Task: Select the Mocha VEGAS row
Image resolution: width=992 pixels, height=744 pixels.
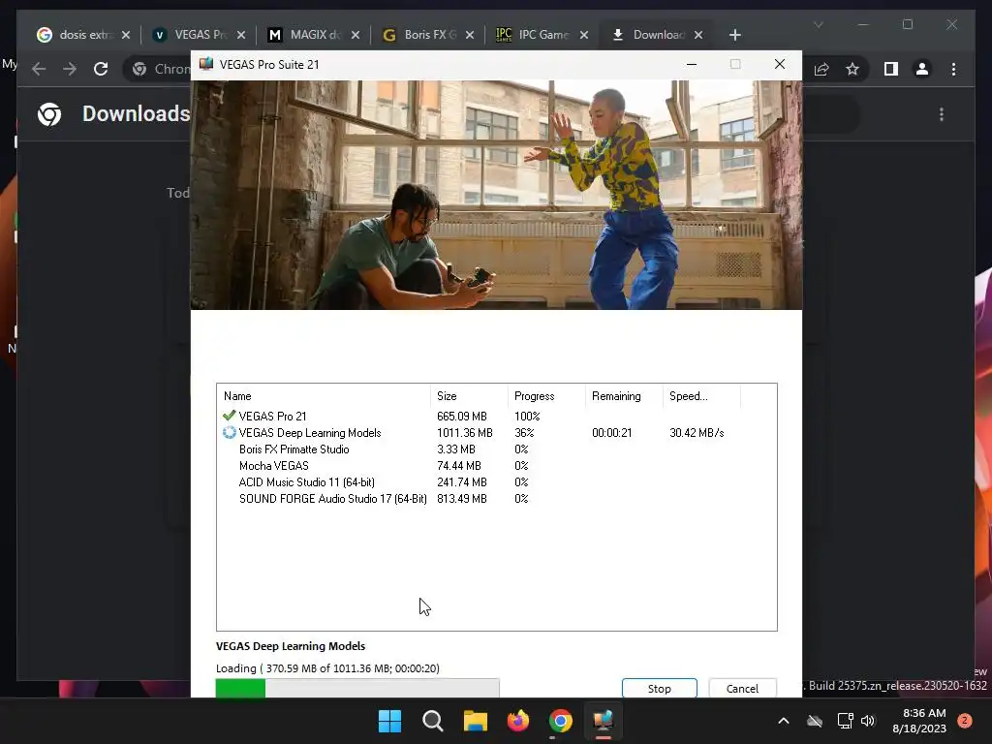Action: pos(496,466)
